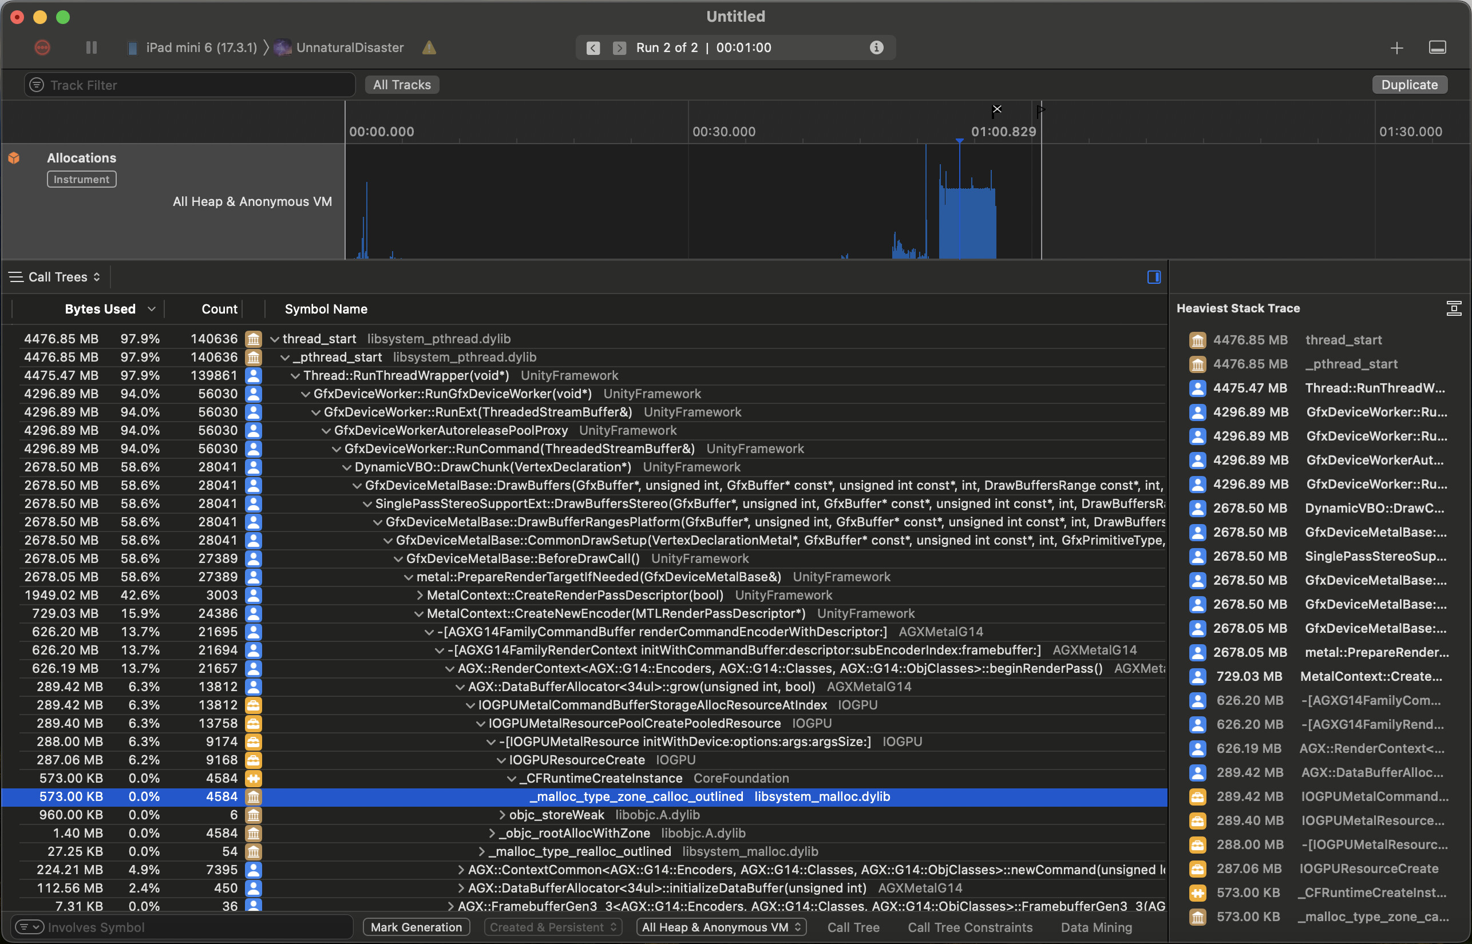Toggle the window layout control at top right

tap(1437, 47)
